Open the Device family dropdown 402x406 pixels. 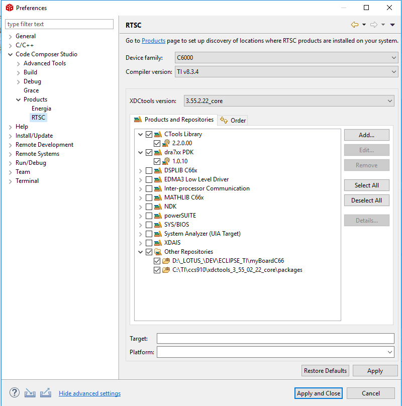(x=286, y=57)
